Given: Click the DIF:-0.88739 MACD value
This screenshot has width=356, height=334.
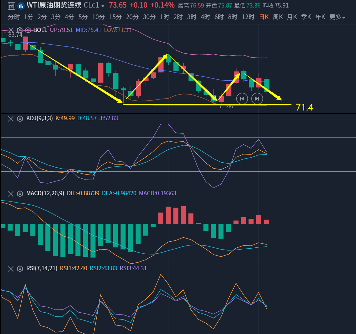Looking at the screenshot, I should (x=83, y=193).
